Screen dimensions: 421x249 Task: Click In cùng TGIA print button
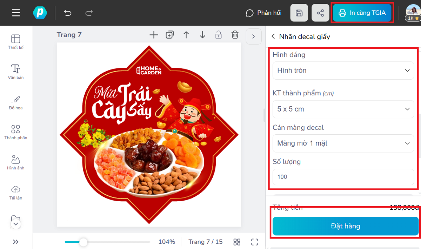pos(362,13)
